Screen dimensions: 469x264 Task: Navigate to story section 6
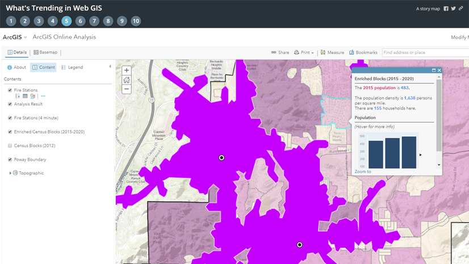(x=80, y=21)
